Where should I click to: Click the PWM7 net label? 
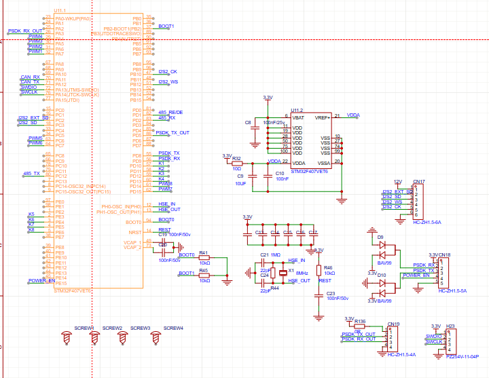pos(165,189)
